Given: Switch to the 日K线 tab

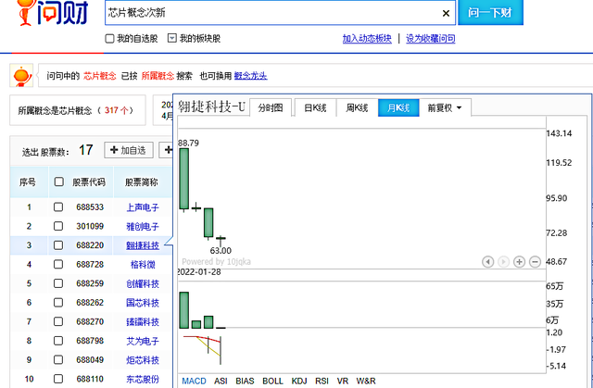Looking at the screenshot, I should tap(315, 108).
